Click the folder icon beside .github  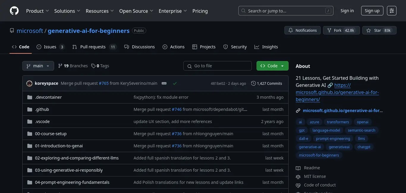click(30, 109)
